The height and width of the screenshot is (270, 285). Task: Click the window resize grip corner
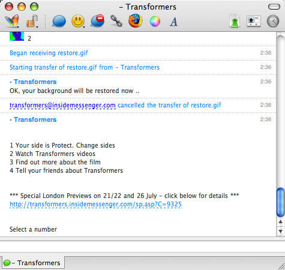[x=281, y=266]
